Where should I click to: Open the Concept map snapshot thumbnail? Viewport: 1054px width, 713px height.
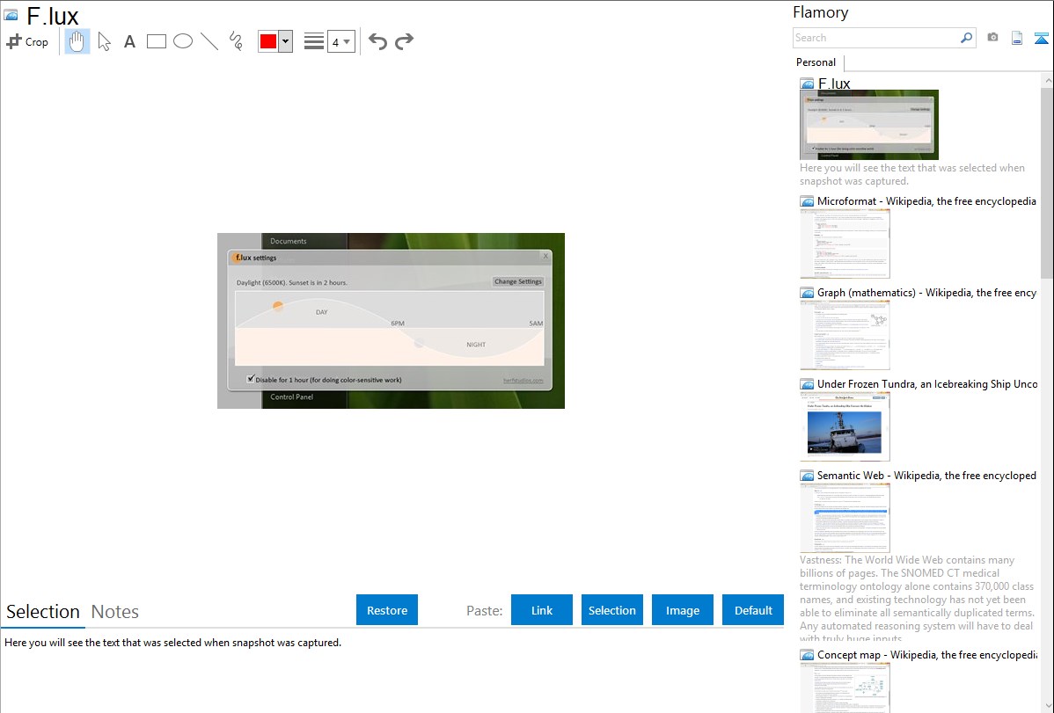845,688
